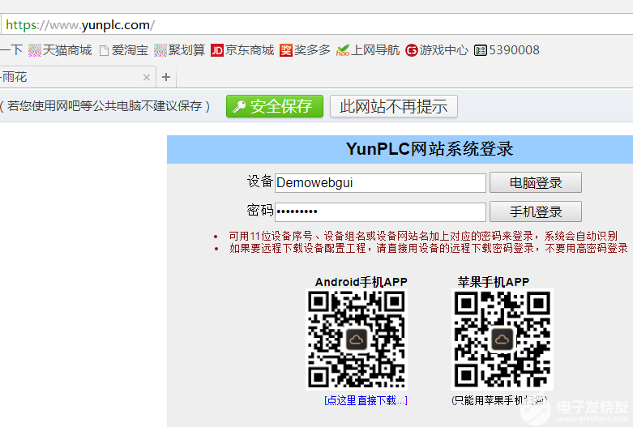Click the 手机登录 button
633x427 pixels.
click(x=536, y=212)
